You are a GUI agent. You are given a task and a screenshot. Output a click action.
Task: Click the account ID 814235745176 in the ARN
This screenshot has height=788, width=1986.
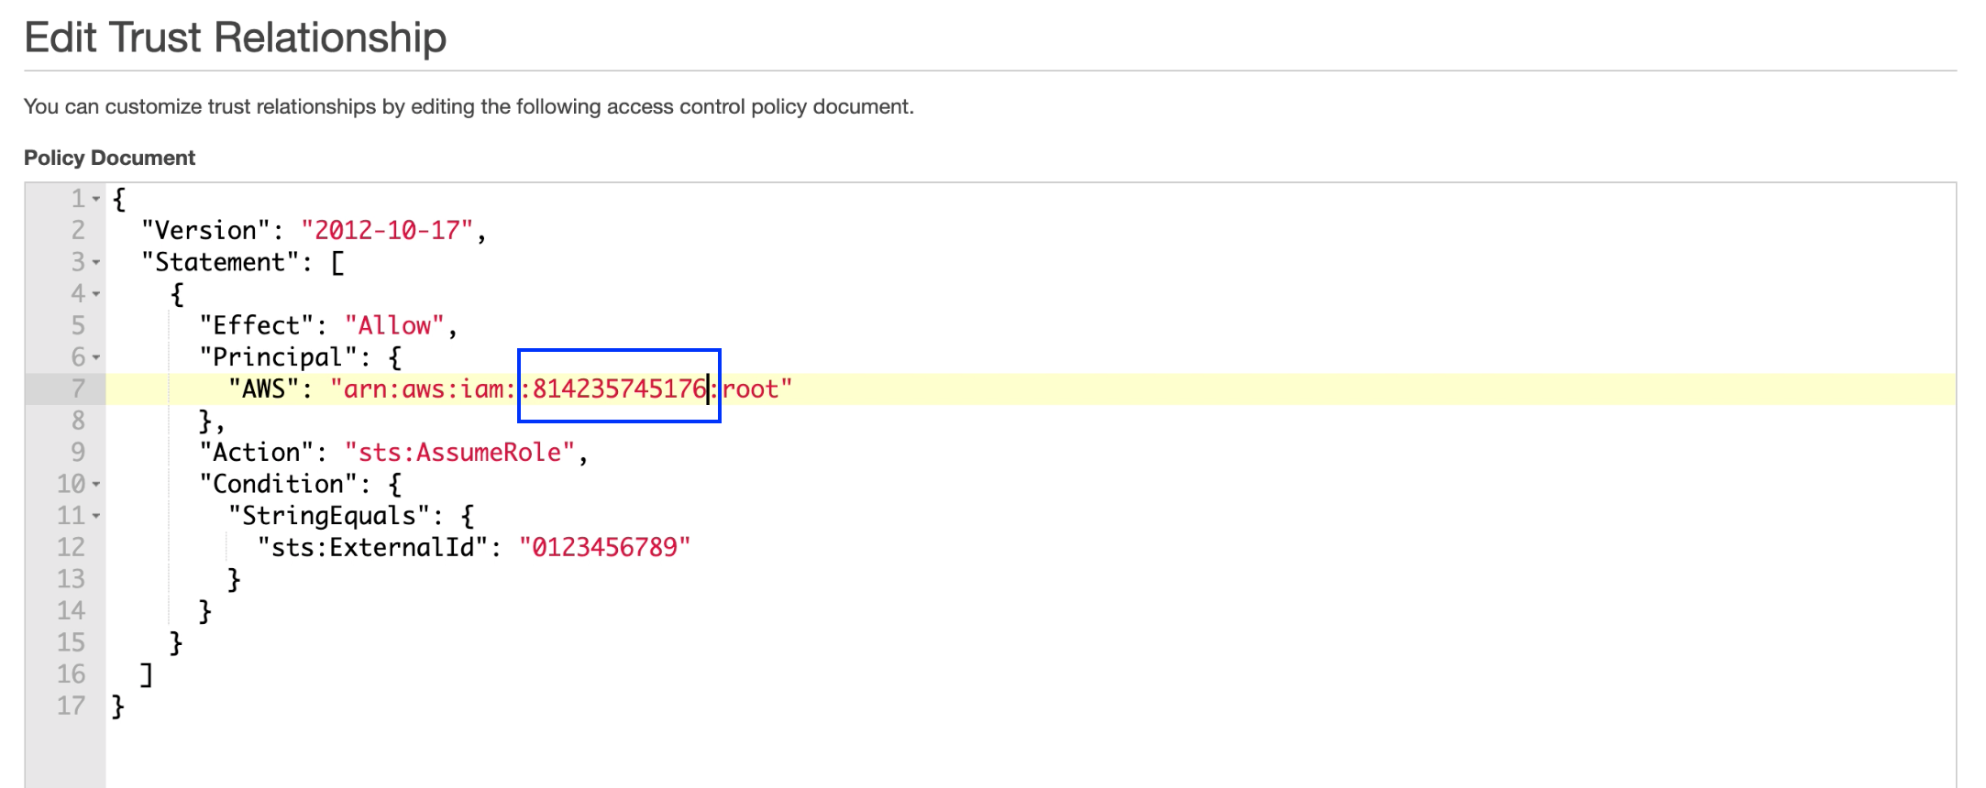[619, 389]
